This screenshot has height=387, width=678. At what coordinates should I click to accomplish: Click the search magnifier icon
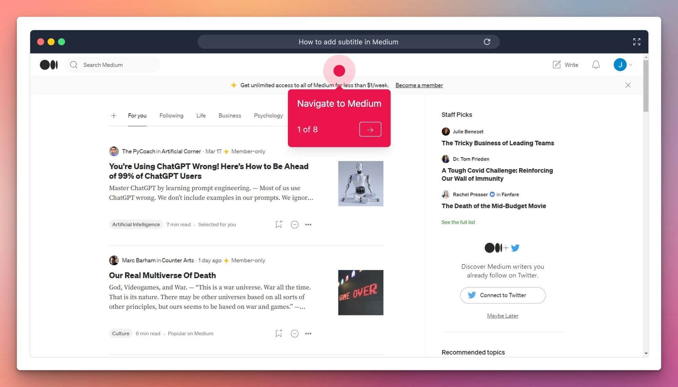point(73,64)
